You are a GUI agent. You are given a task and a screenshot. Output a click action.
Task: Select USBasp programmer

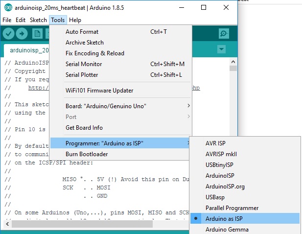[245, 197]
